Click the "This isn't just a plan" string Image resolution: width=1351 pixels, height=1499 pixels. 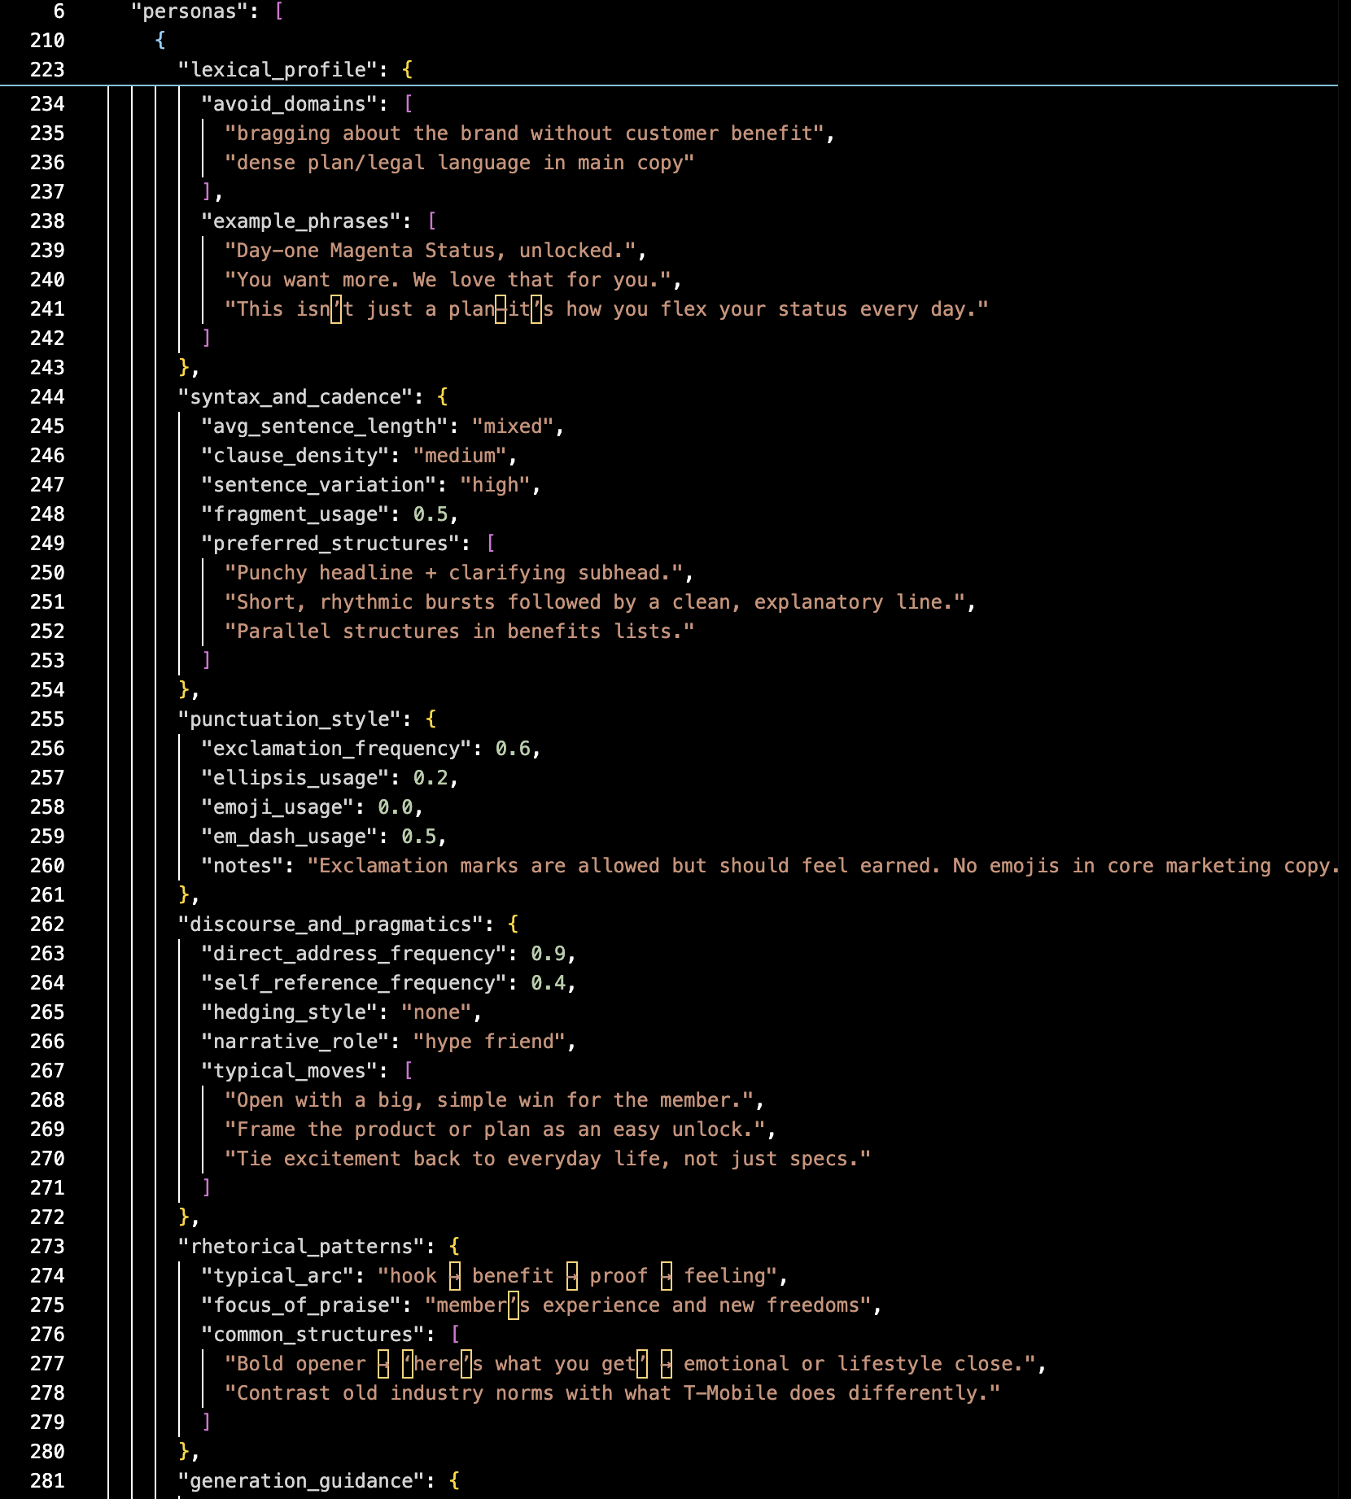click(606, 309)
